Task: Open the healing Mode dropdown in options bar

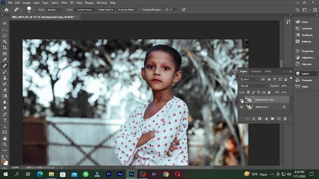Action: [x=55, y=10]
